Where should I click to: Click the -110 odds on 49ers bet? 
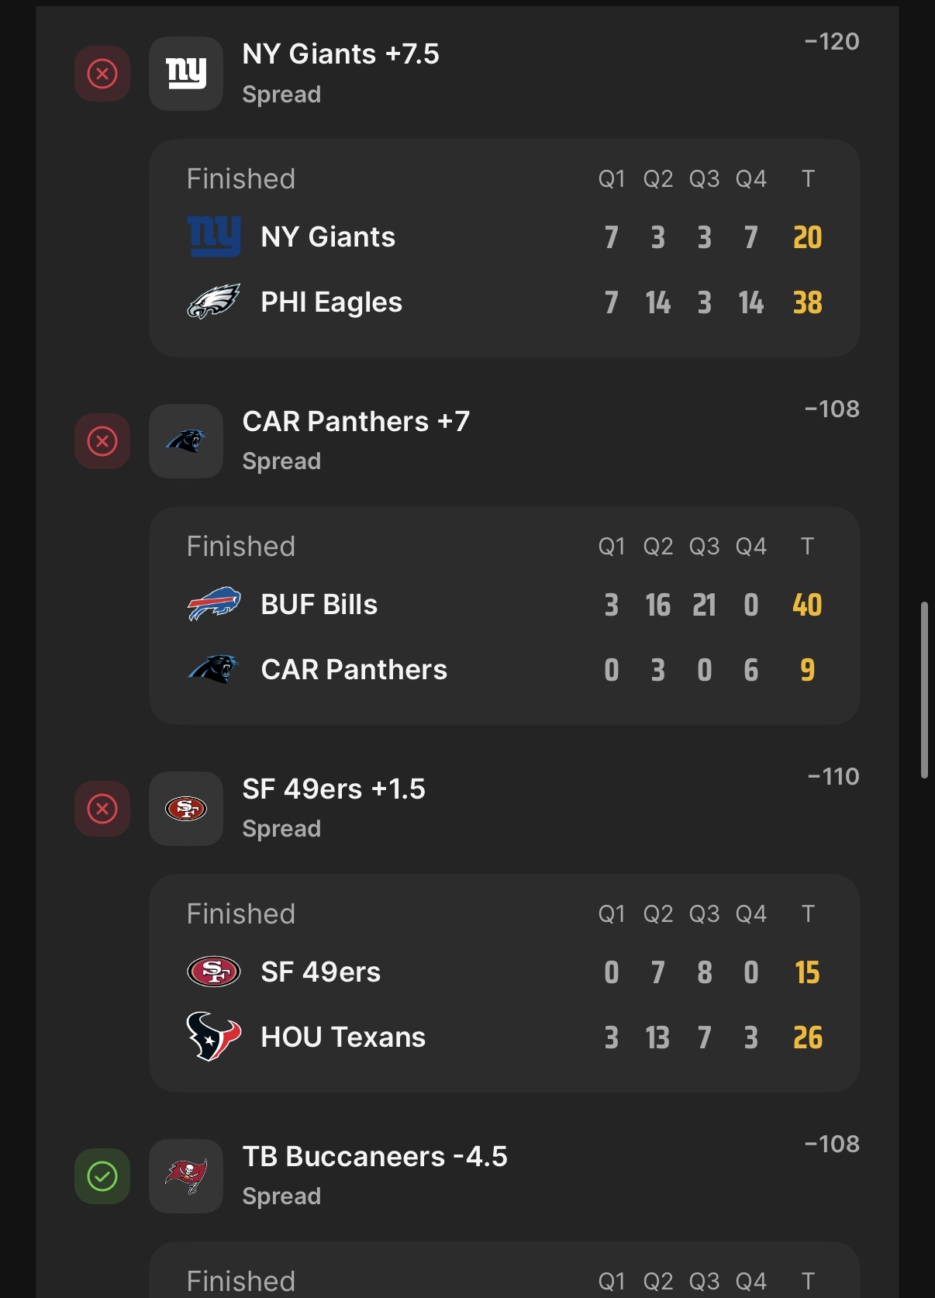click(833, 777)
